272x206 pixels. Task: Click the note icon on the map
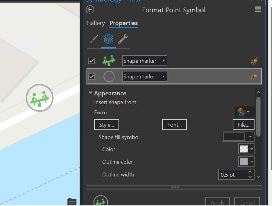(71, 202)
